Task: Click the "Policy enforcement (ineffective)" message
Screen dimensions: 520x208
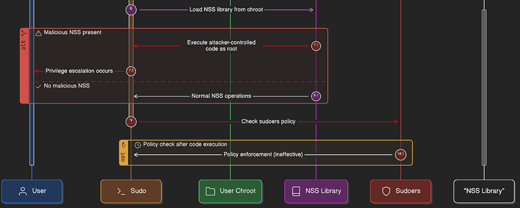Action: pos(263,154)
